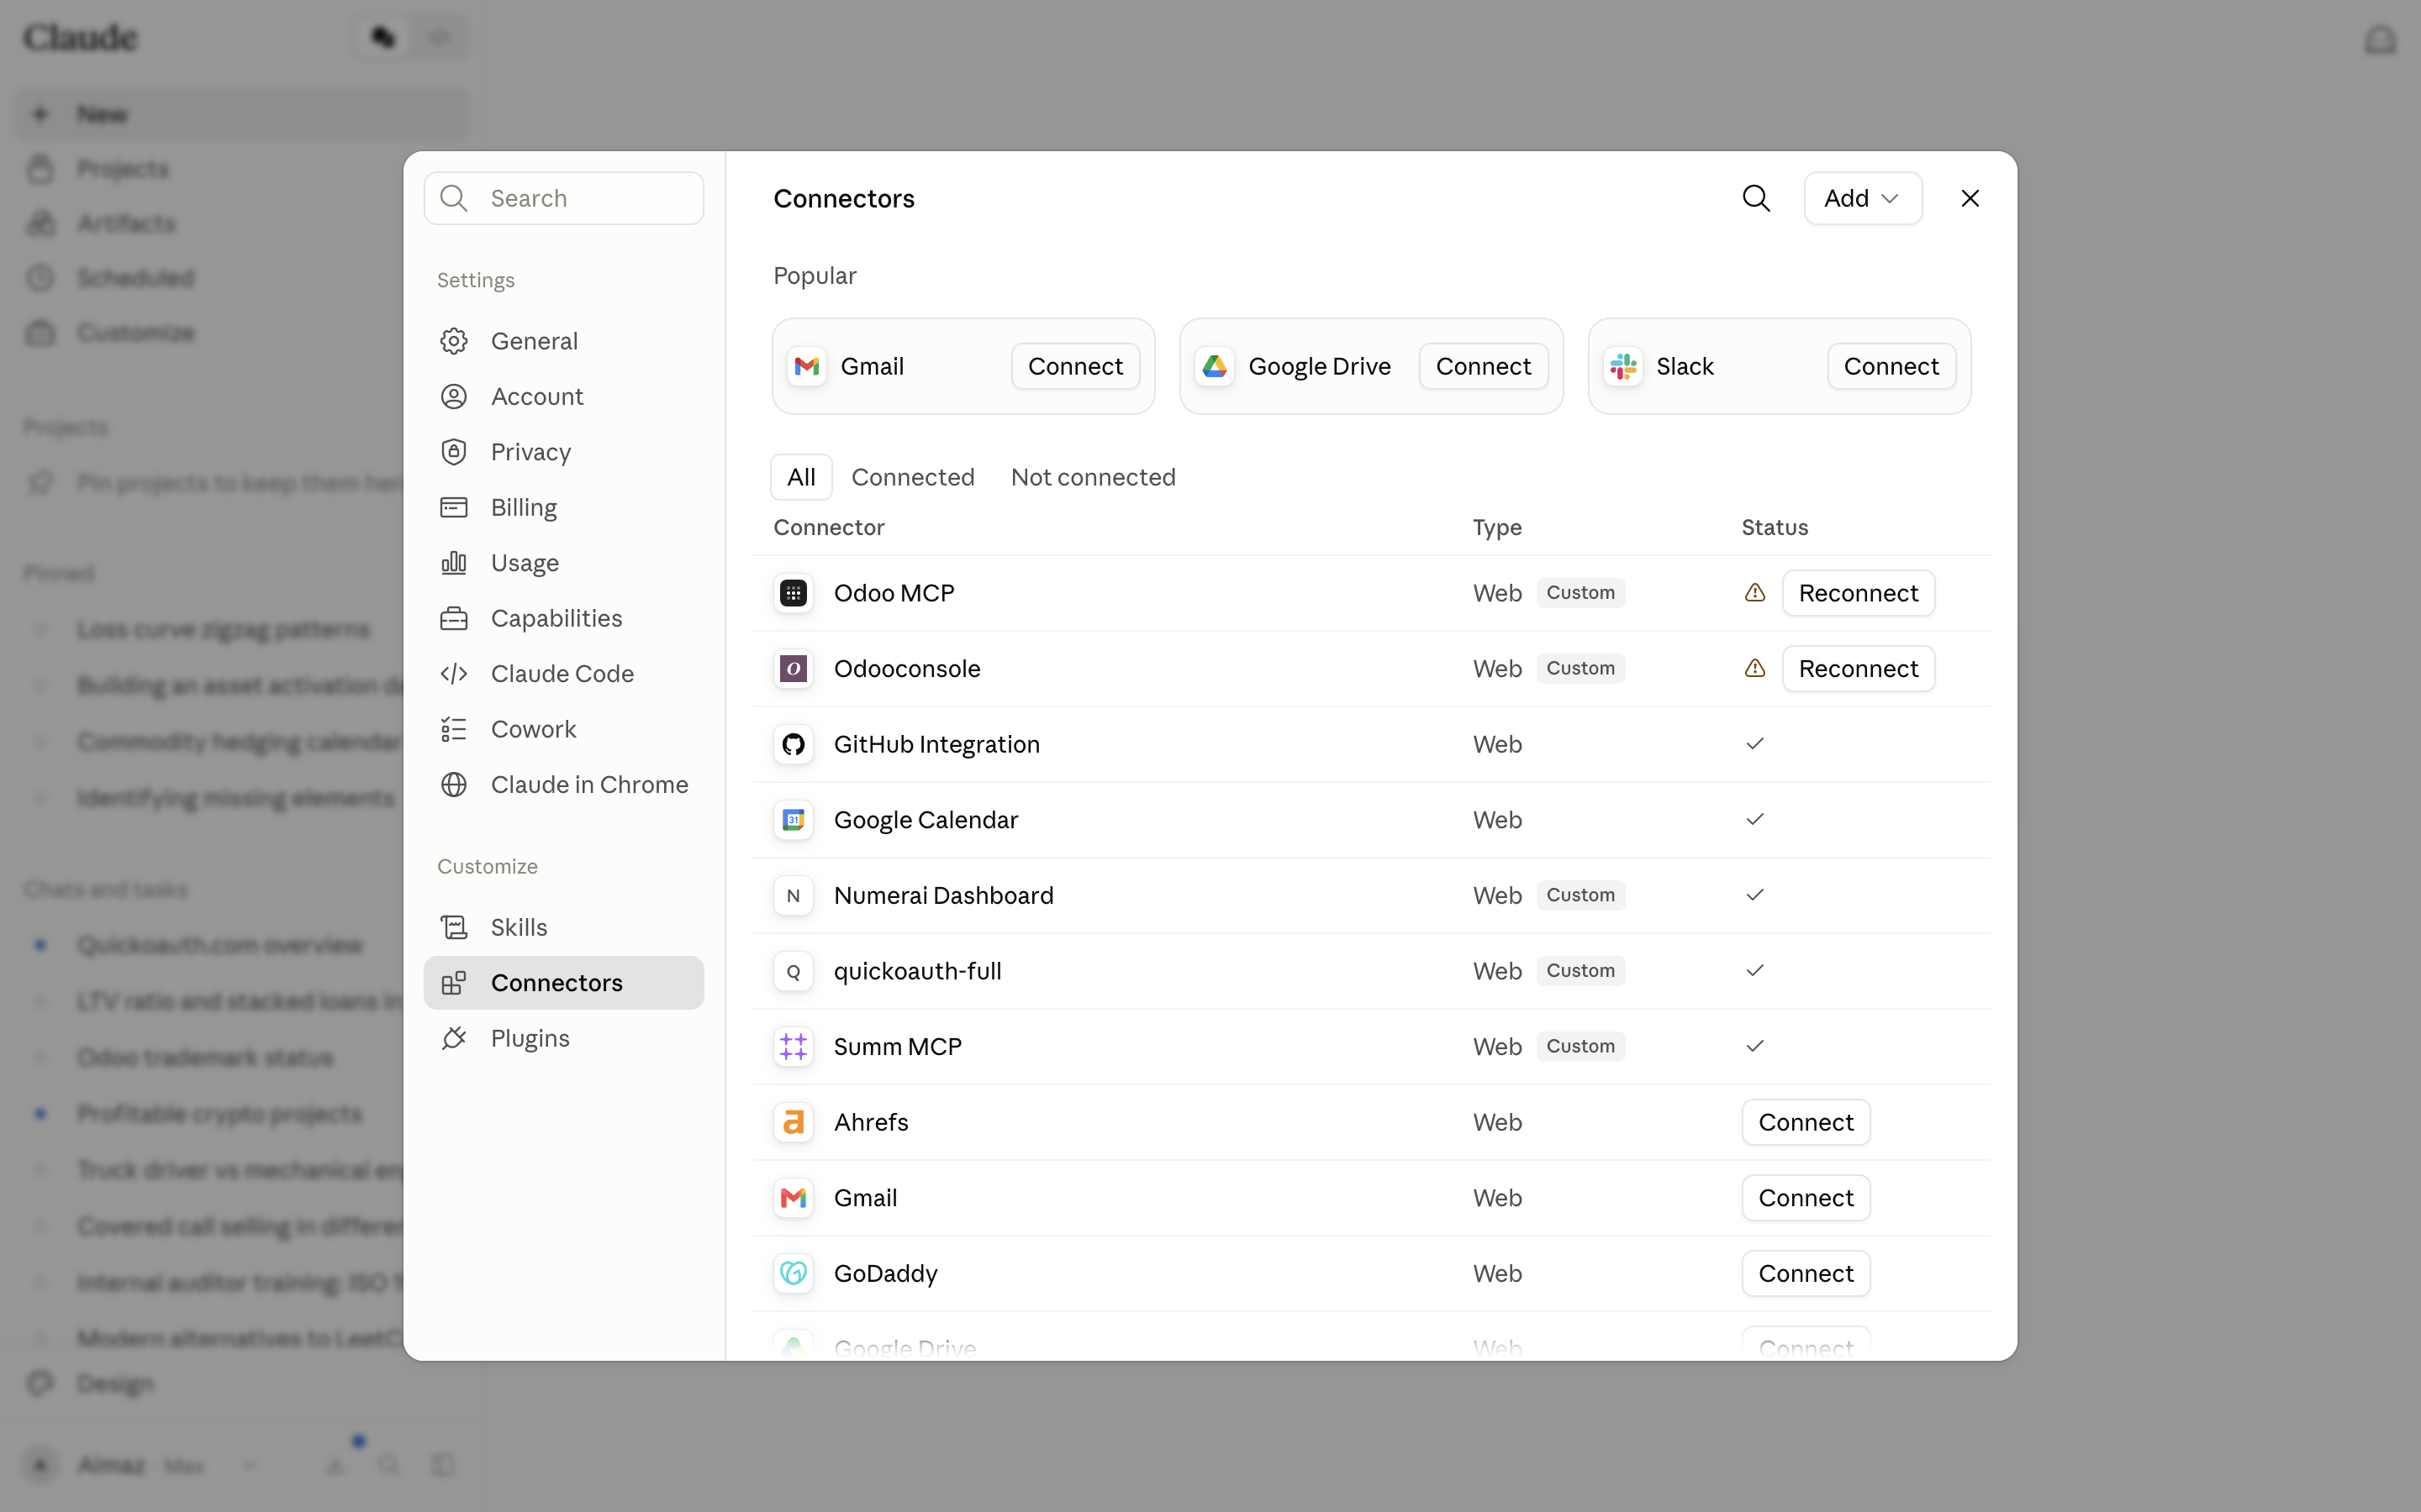The image size is (2421, 1512).
Task: Connect the Ahrefs connector
Action: (x=1806, y=1122)
